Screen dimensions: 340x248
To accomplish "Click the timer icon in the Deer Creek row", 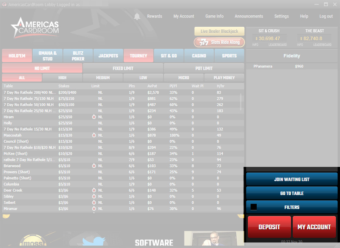I will tap(94, 190).
